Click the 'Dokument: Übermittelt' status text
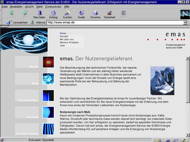This screenshot has width=190, height=142. [x=41, y=140]
